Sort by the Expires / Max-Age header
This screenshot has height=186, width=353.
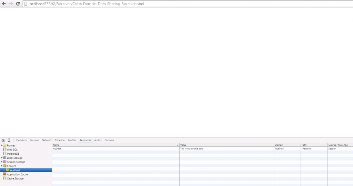pos(340,145)
